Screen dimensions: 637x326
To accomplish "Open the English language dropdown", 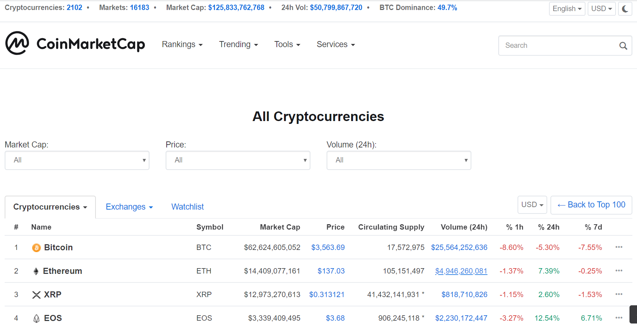I will [x=567, y=9].
